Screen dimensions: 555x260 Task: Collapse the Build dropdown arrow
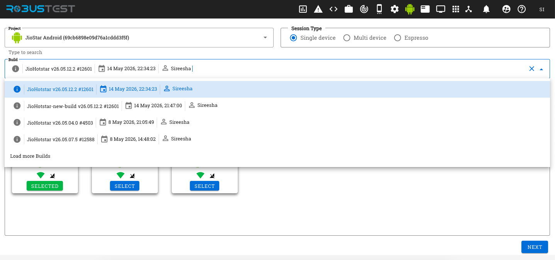pos(541,69)
